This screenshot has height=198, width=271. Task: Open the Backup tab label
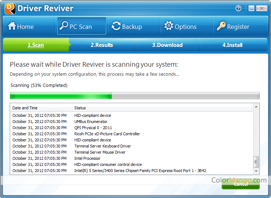point(132,27)
